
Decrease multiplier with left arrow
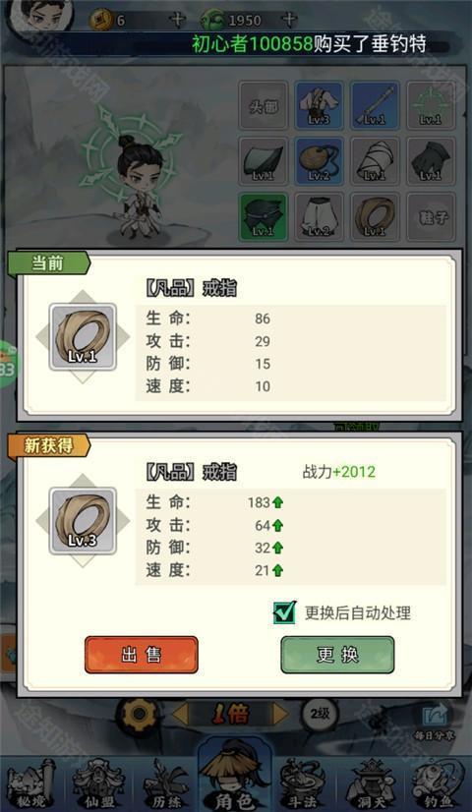pos(180,715)
